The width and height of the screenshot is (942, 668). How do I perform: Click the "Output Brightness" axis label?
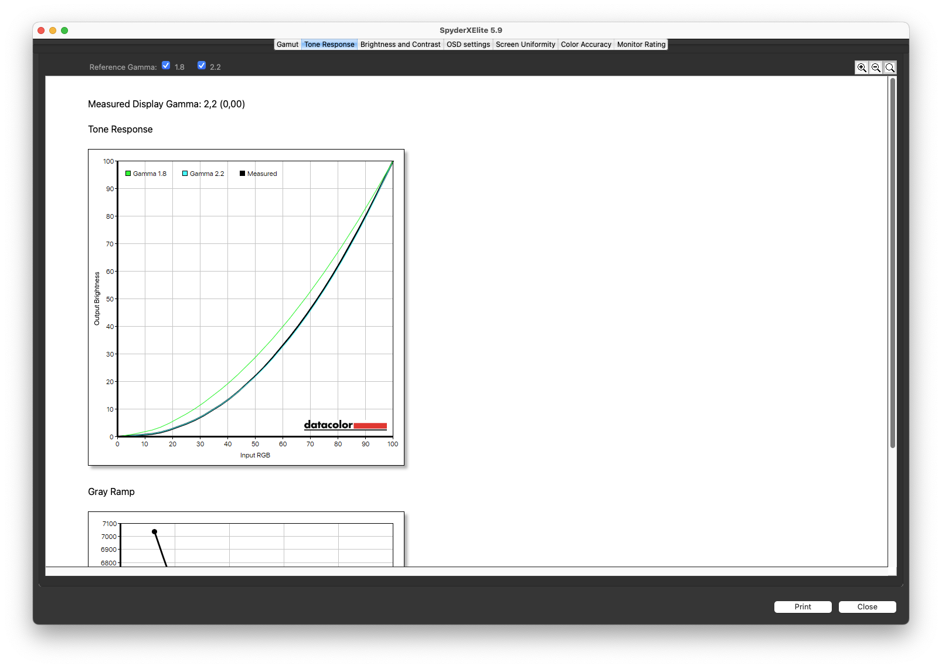pyautogui.click(x=97, y=299)
